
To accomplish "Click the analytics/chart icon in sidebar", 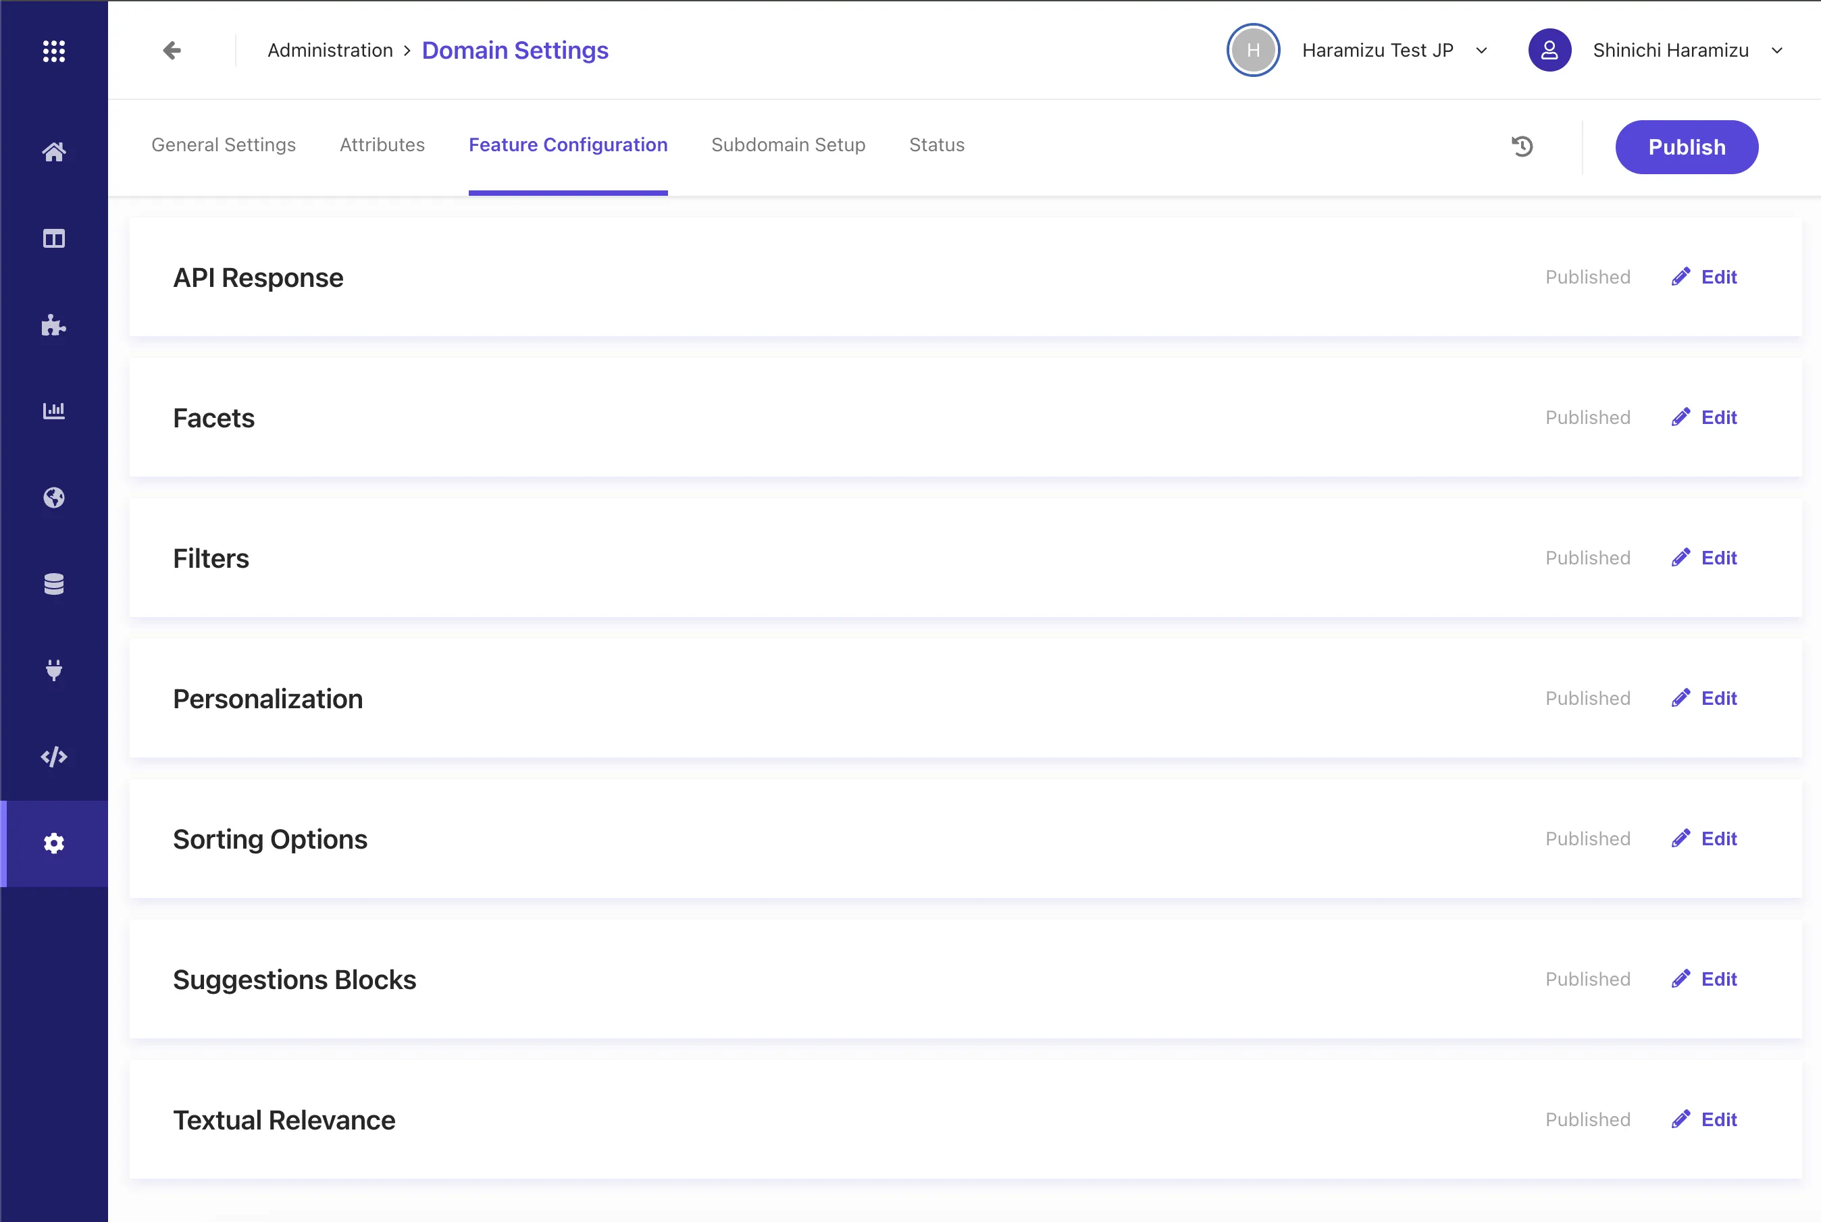I will pos(55,410).
